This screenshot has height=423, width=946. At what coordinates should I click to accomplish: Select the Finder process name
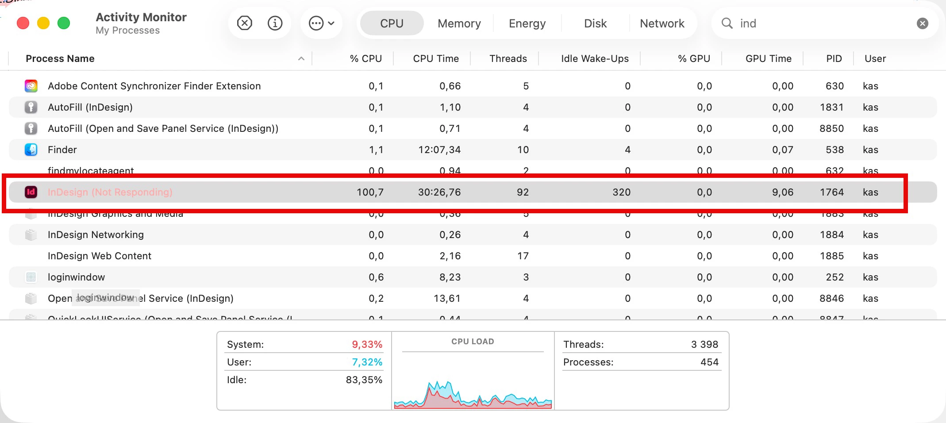pyautogui.click(x=62, y=150)
